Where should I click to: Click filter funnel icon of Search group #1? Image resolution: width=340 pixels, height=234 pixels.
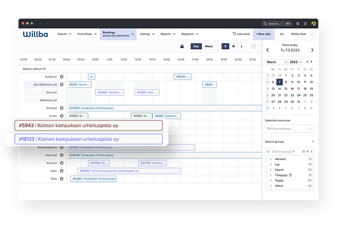(308, 151)
